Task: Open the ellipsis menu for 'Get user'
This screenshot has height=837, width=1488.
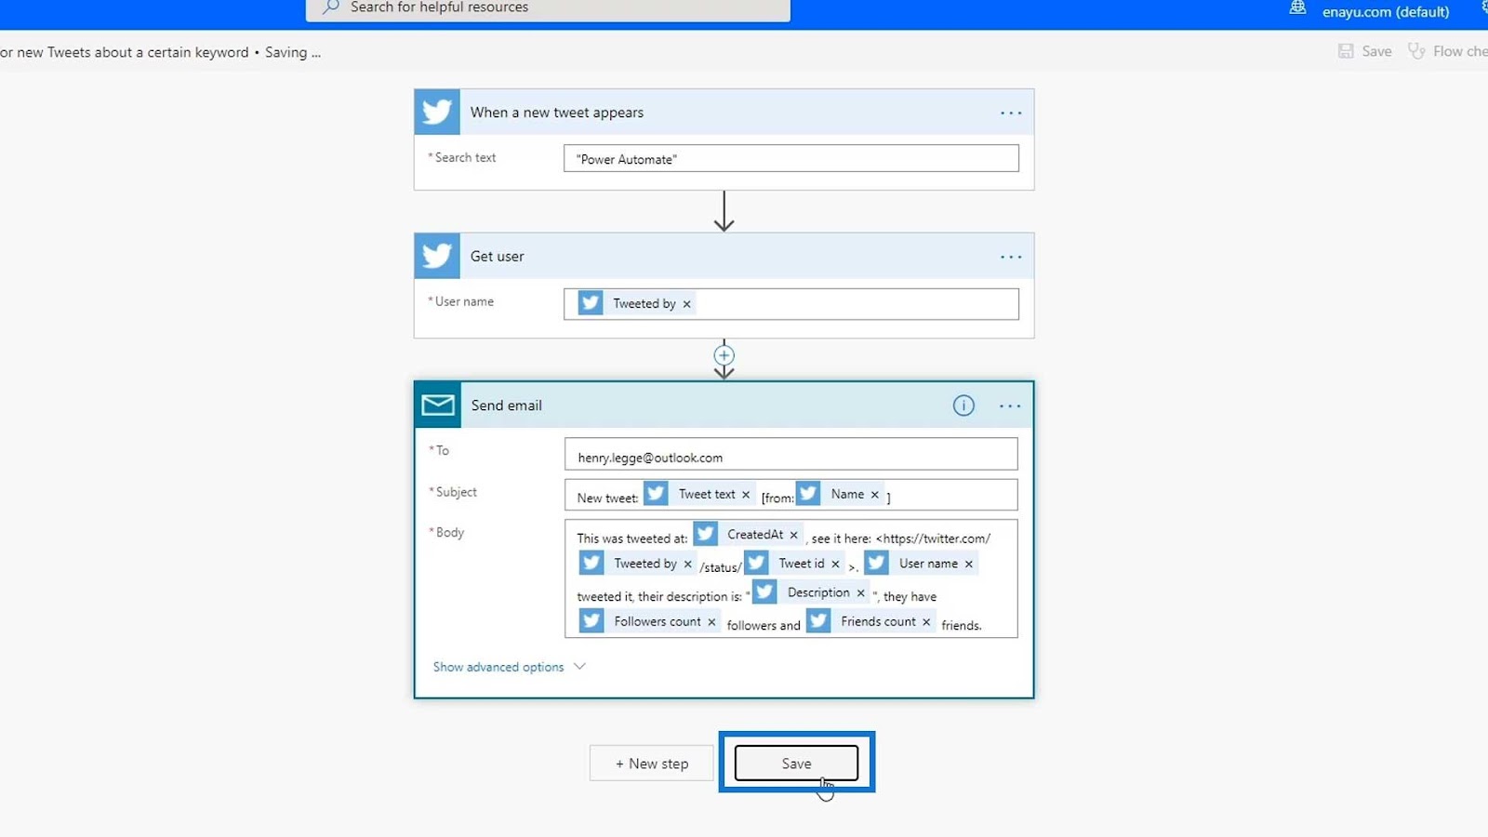Action: pyautogui.click(x=1011, y=258)
